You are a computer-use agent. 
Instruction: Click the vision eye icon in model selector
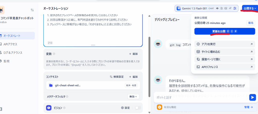(217, 8)
